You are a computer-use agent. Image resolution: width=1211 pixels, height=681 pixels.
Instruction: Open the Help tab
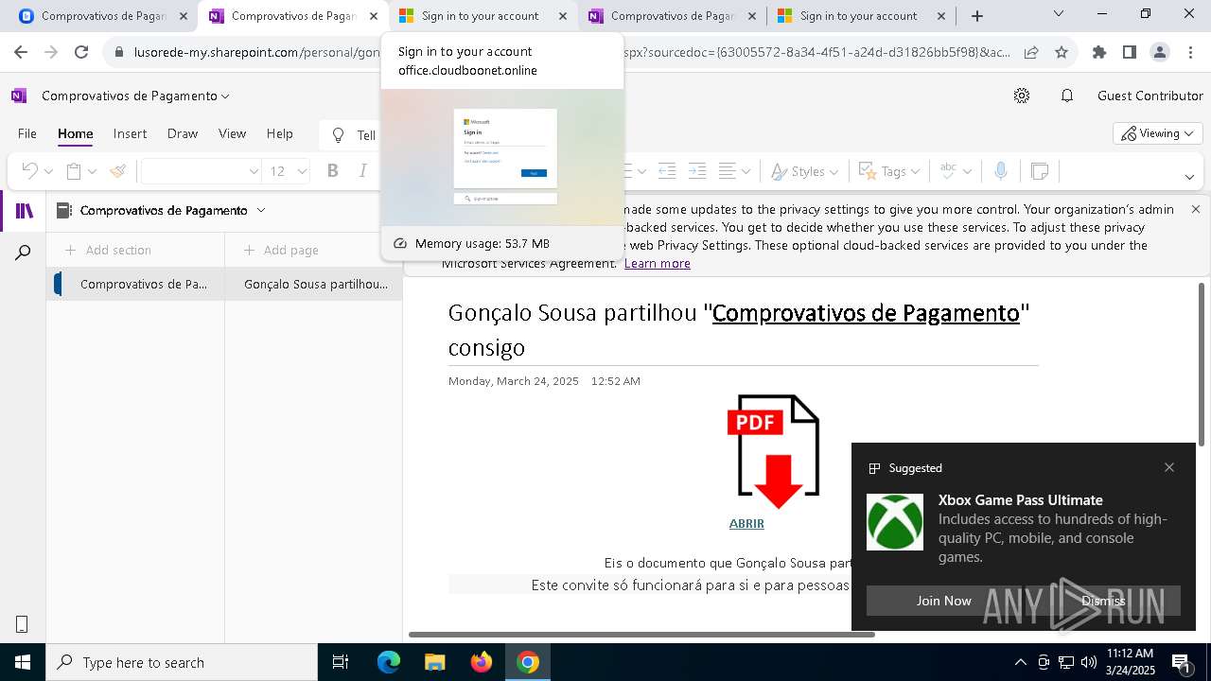point(279,133)
